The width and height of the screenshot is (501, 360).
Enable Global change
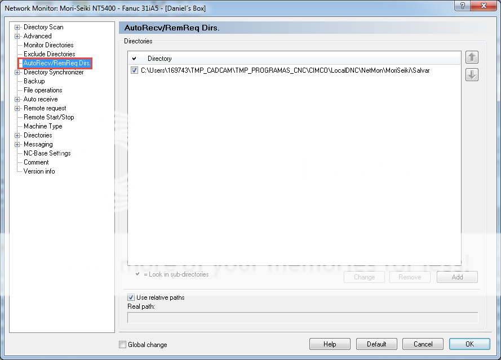click(122, 344)
